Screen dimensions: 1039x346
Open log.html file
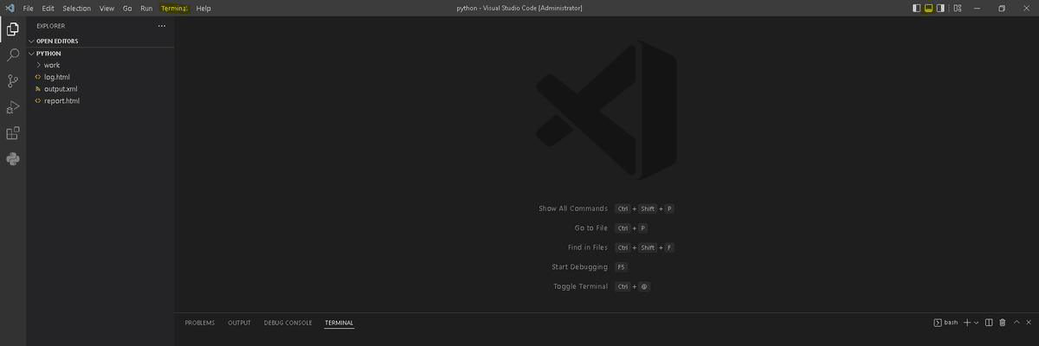pos(100,77)
